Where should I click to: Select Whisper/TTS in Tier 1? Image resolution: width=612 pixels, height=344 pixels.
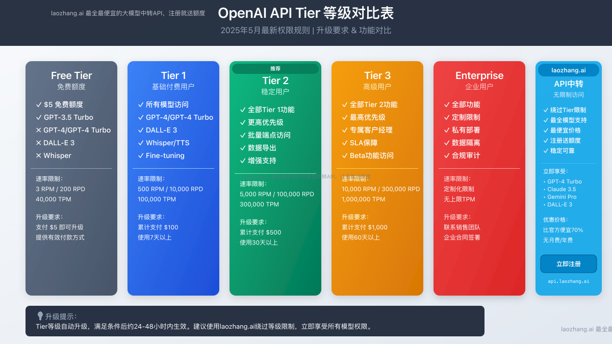[163, 143]
